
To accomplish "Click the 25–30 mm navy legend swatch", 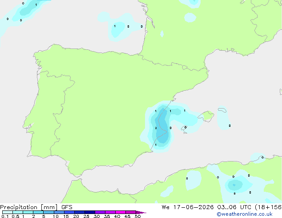I will point(90,212).
